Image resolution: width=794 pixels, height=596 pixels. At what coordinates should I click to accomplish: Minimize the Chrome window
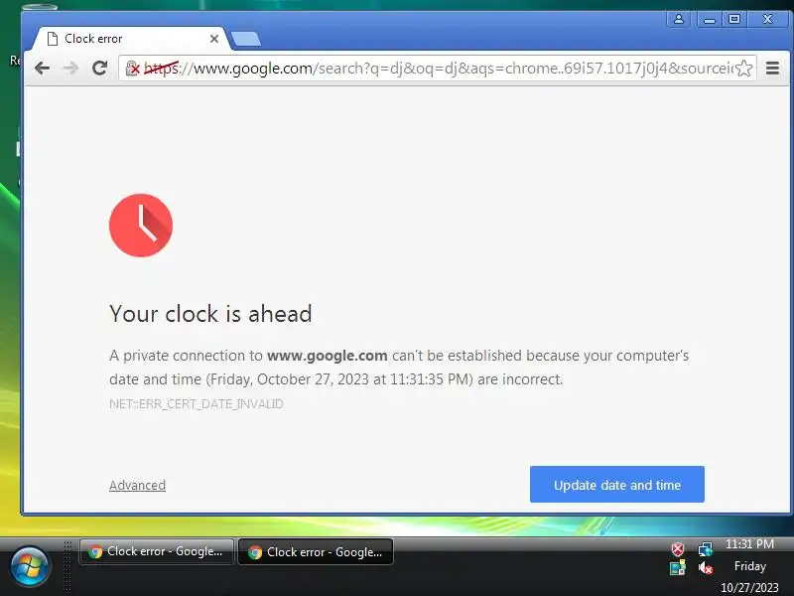pyautogui.click(x=709, y=19)
